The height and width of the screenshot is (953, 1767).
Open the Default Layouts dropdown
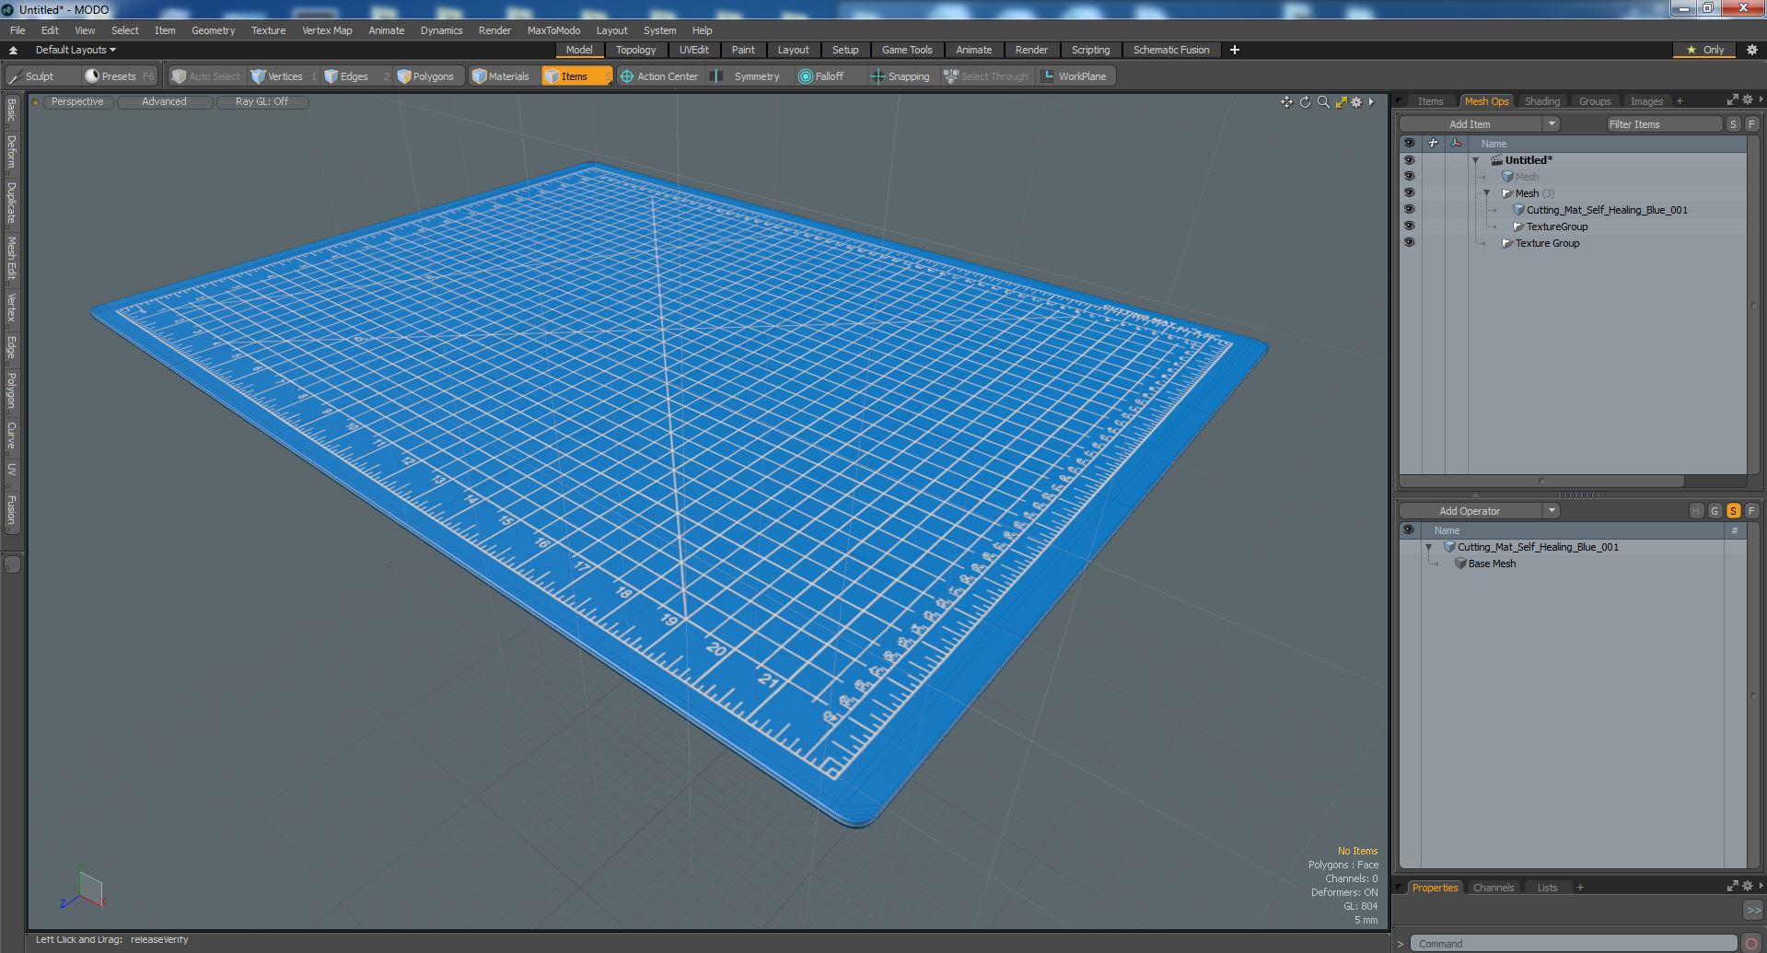pyautogui.click(x=74, y=50)
